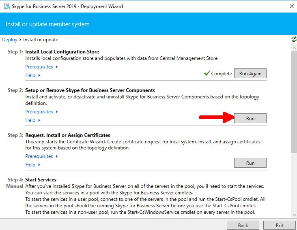Click Run Again for Local Configuration Store
The height and width of the screenshot is (230, 297).
(250, 73)
